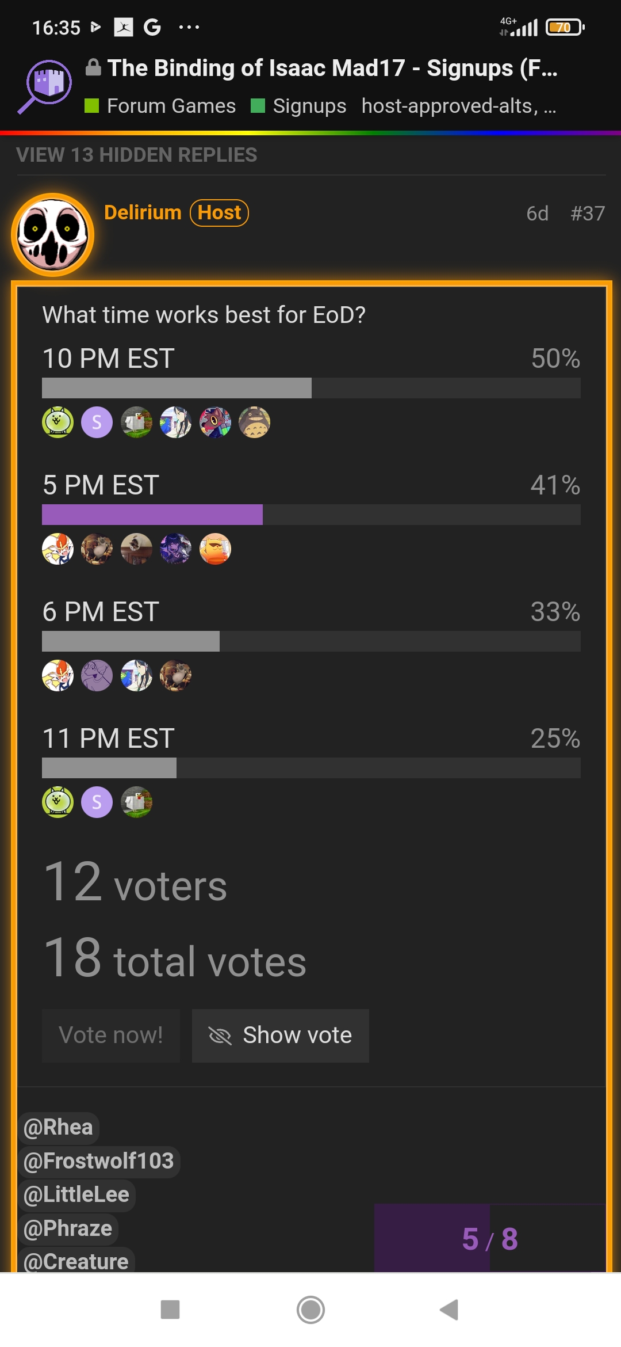Tap the purple S avatar under 10 PM EST
This screenshot has width=621, height=1347.
(x=97, y=422)
